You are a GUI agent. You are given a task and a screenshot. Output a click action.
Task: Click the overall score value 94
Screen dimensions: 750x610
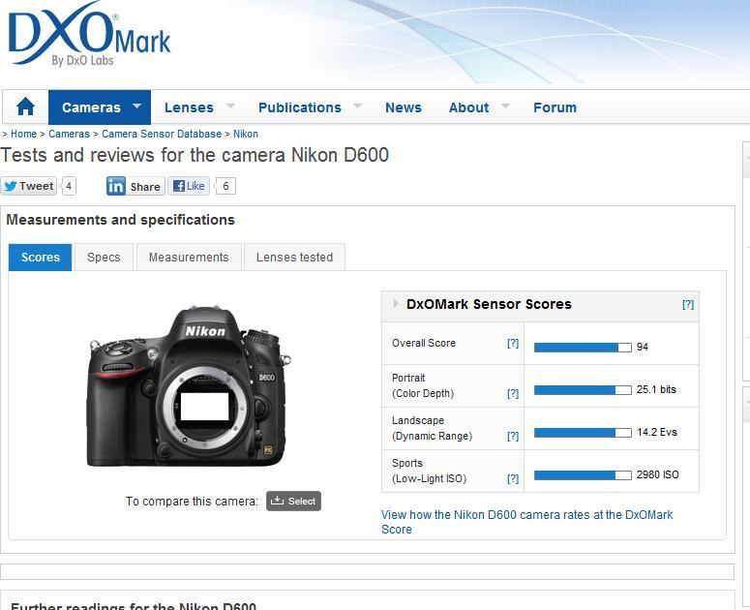[x=643, y=348]
